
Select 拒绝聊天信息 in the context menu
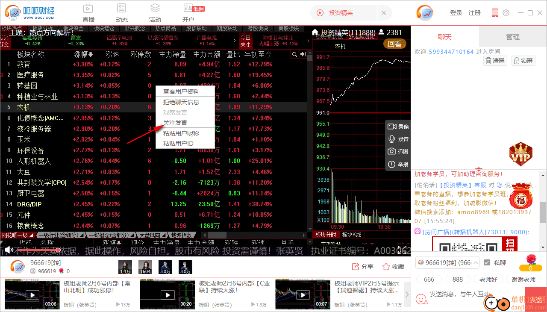[181, 102]
